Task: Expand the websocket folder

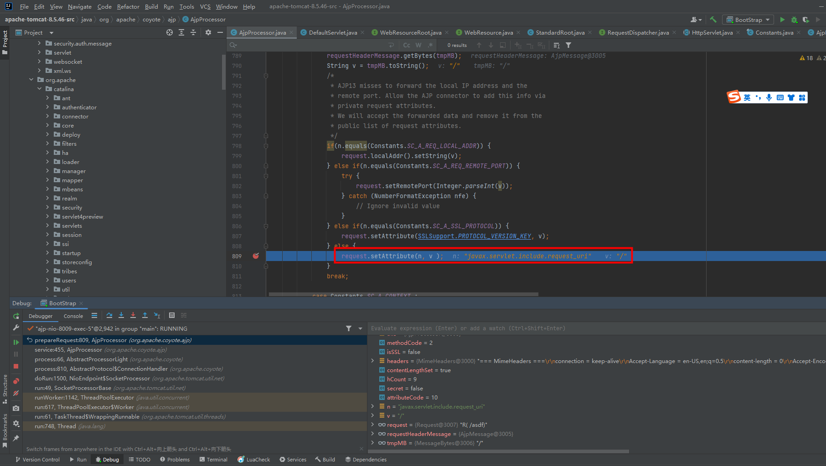Action: (x=39, y=61)
